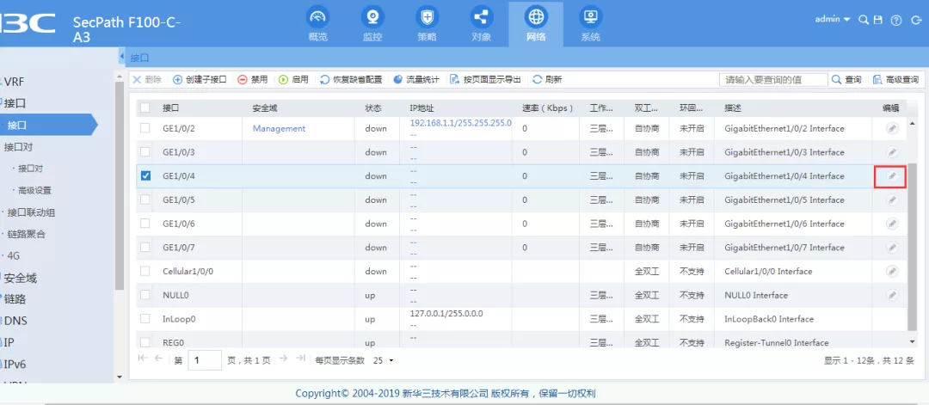Open the 监控 monitoring tab

(372, 24)
